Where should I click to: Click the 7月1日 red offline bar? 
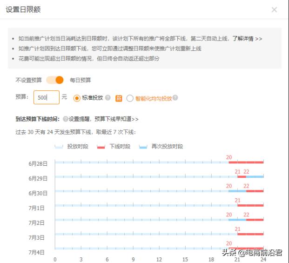(250, 205)
